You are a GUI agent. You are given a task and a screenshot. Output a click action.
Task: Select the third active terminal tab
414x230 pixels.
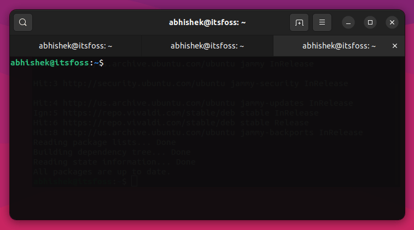(339, 46)
